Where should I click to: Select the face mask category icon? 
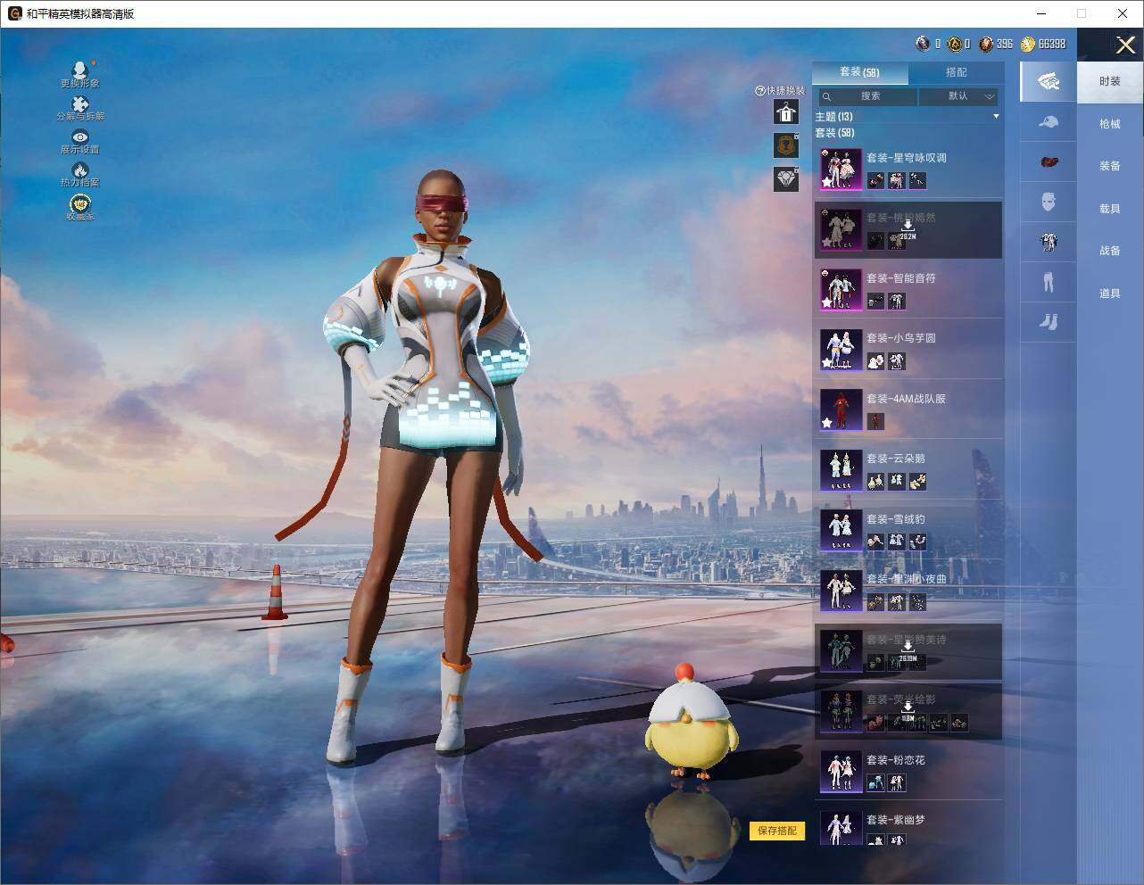click(x=1049, y=202)
